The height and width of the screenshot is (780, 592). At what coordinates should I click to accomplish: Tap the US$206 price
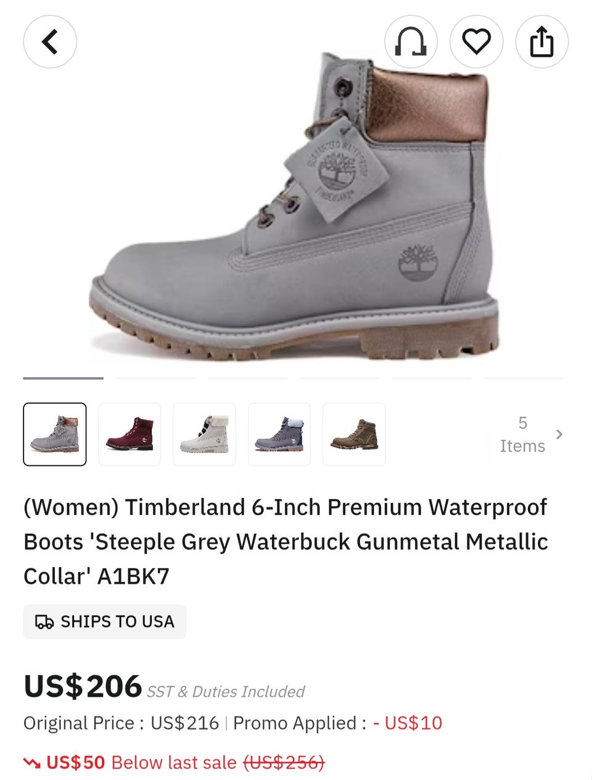pos(83,686)
